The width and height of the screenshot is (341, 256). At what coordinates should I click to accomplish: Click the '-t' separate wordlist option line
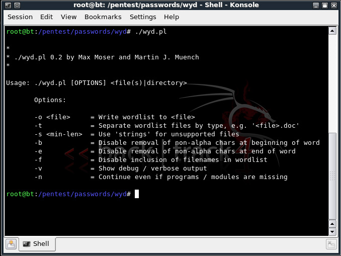(166, 126)
